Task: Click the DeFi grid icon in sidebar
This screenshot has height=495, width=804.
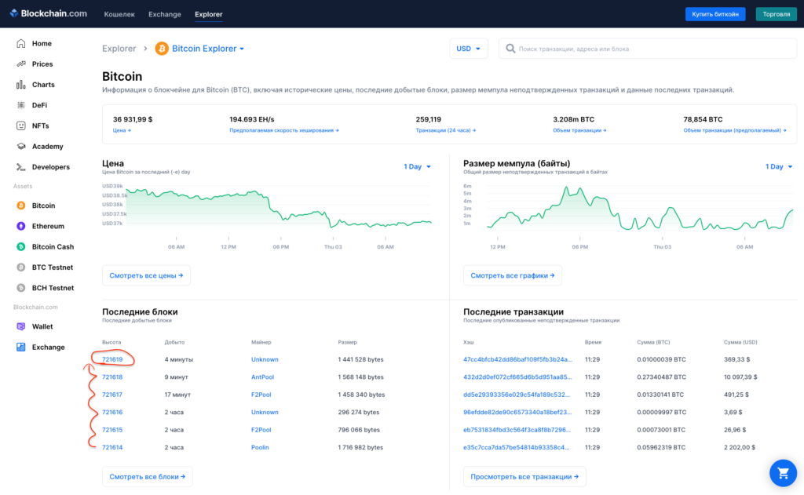Action: pyautogui.click(x=21, y=105)
